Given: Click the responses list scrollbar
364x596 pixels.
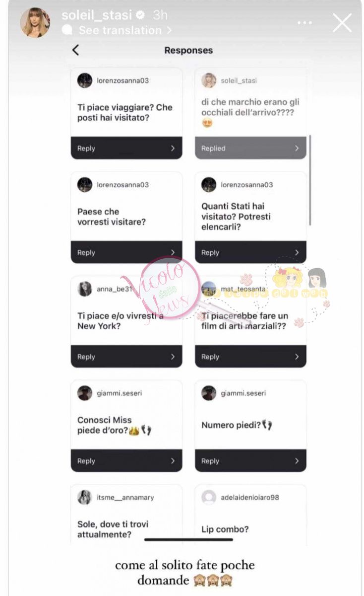Looking at the screenshot, I should pos(310,180).
